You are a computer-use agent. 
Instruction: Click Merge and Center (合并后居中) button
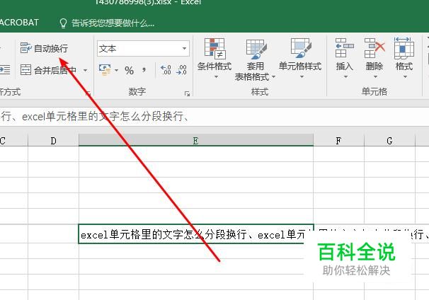48,70
